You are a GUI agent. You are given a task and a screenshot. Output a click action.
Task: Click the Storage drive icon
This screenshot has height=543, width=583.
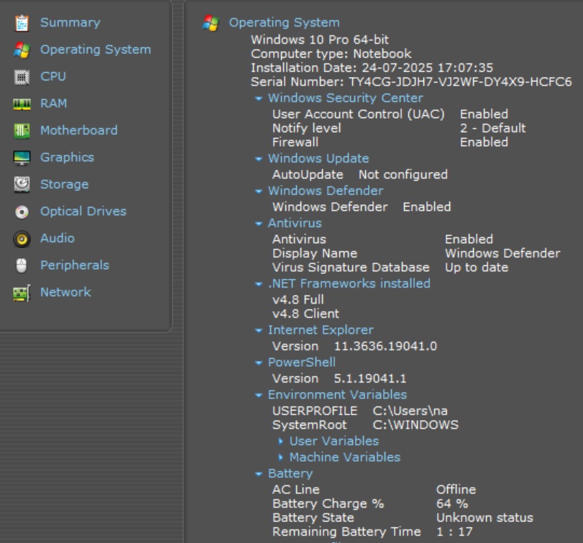pyautogui.click(x=22, y=185)
